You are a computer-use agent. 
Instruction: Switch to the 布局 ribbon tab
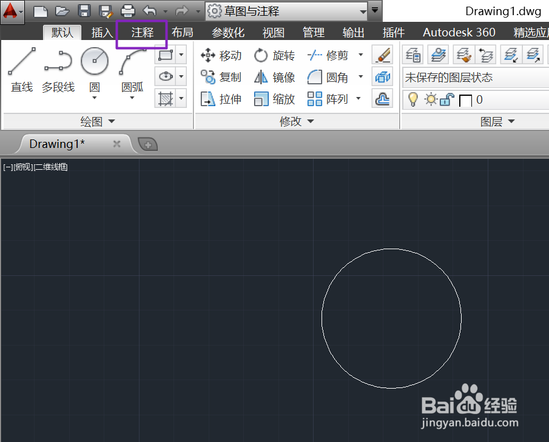[182, 33]
